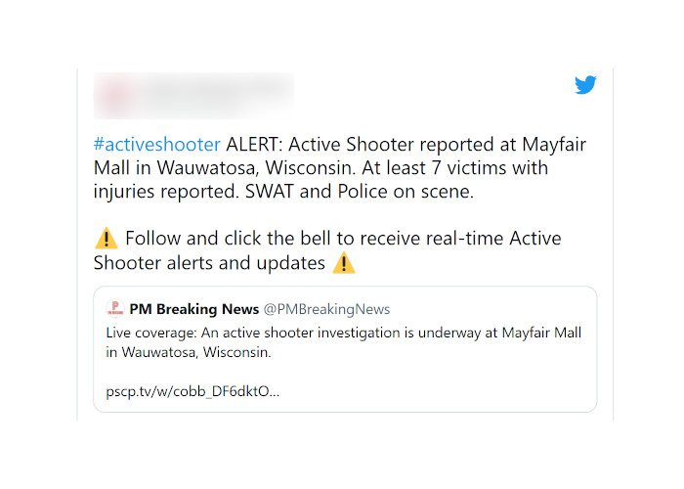
Task: Open the quoted PM Breaking News tweet text
Action: click(x=344, y=342)
